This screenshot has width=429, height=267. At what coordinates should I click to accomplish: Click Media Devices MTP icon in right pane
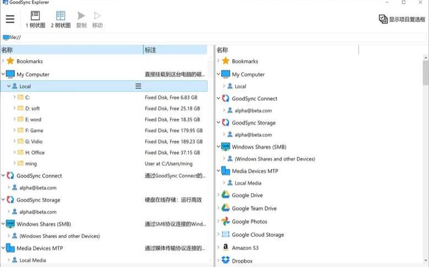tap(226, 171)
